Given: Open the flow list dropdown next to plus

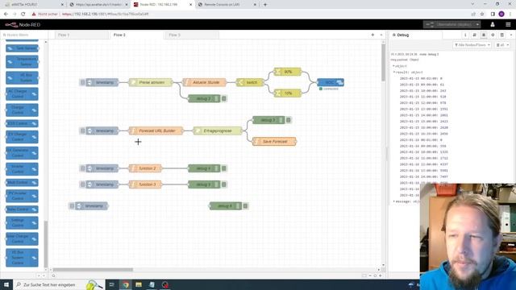Looking at the screenshot, I should pos(381,35).
